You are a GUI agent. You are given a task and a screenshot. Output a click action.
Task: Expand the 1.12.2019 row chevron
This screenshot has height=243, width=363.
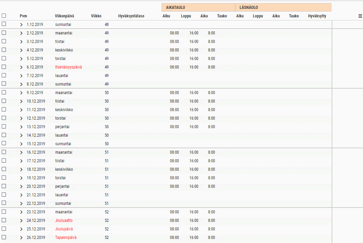[21, 25]
